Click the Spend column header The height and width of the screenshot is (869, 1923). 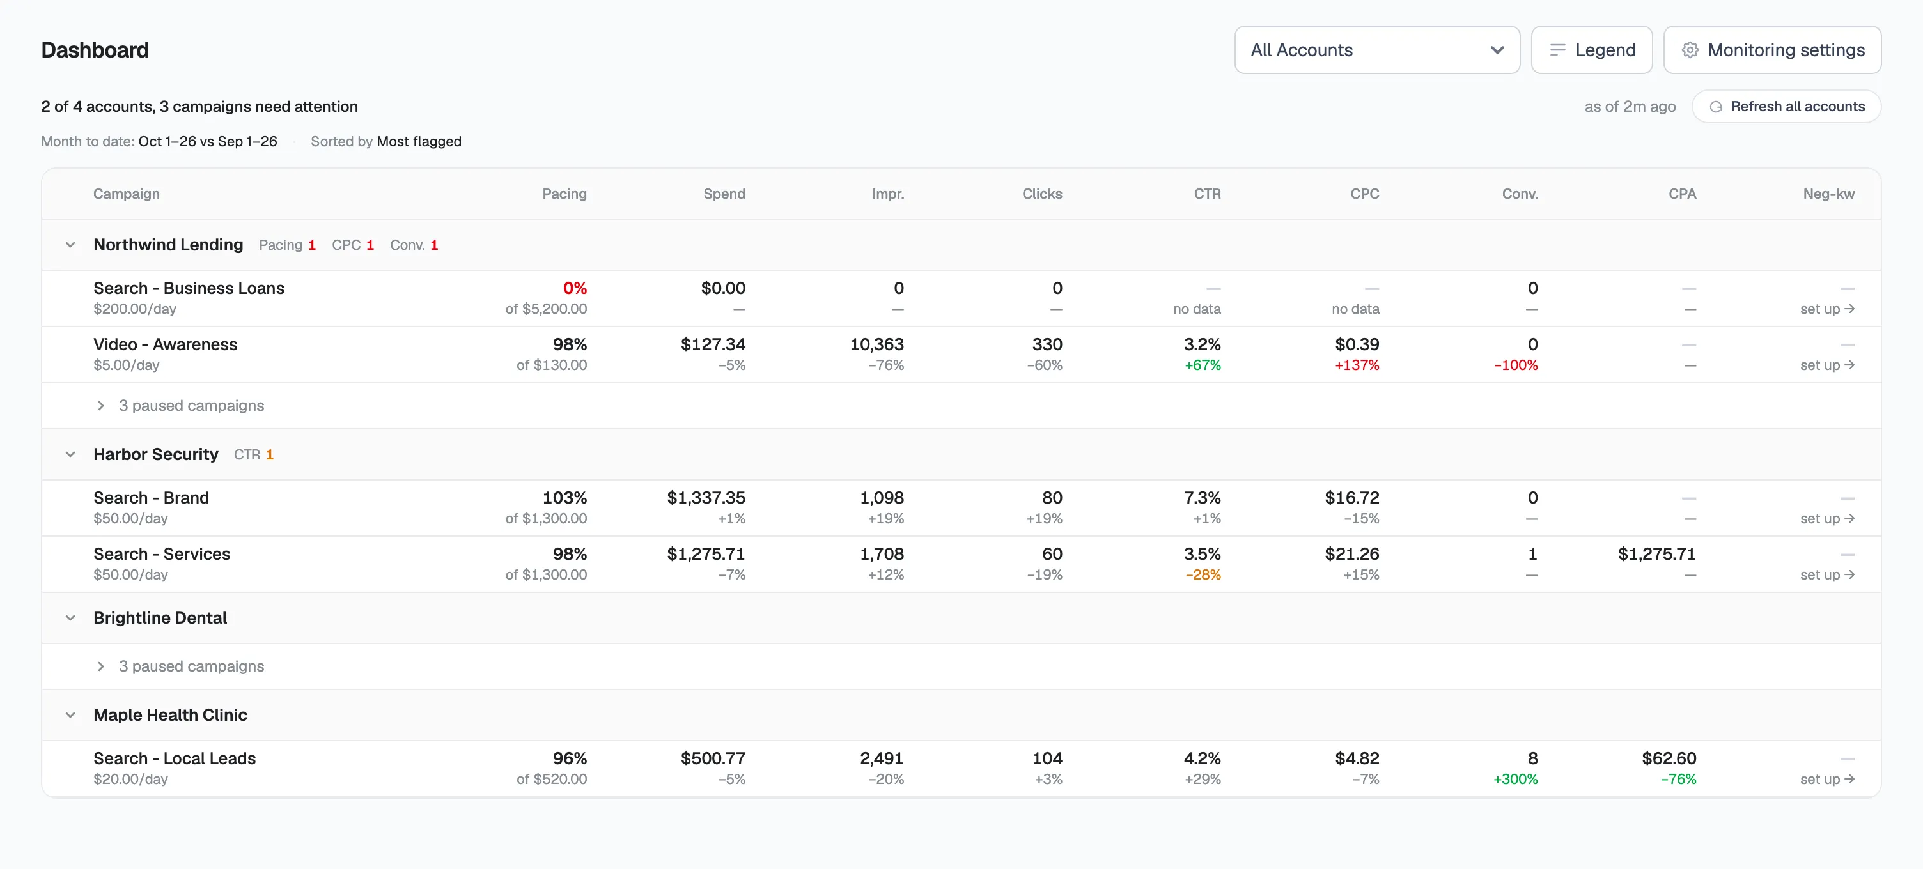coord(724,194)
